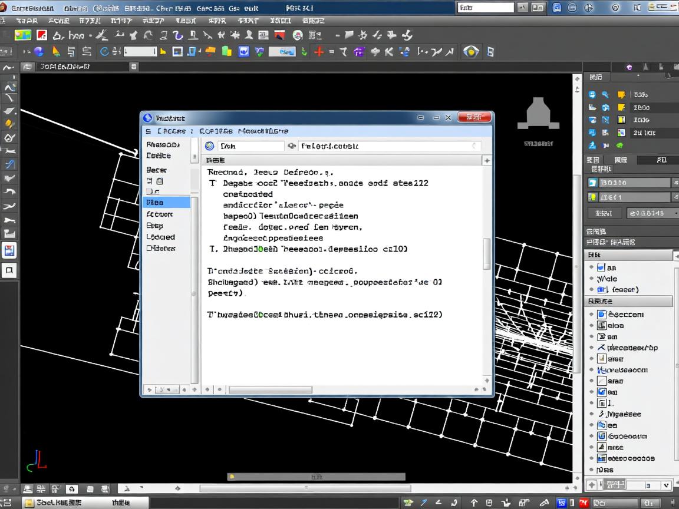Screen dimensions: 679x509
Task: Open the dropdown to the right of the 'B0100' field
Action: (675, 183)
